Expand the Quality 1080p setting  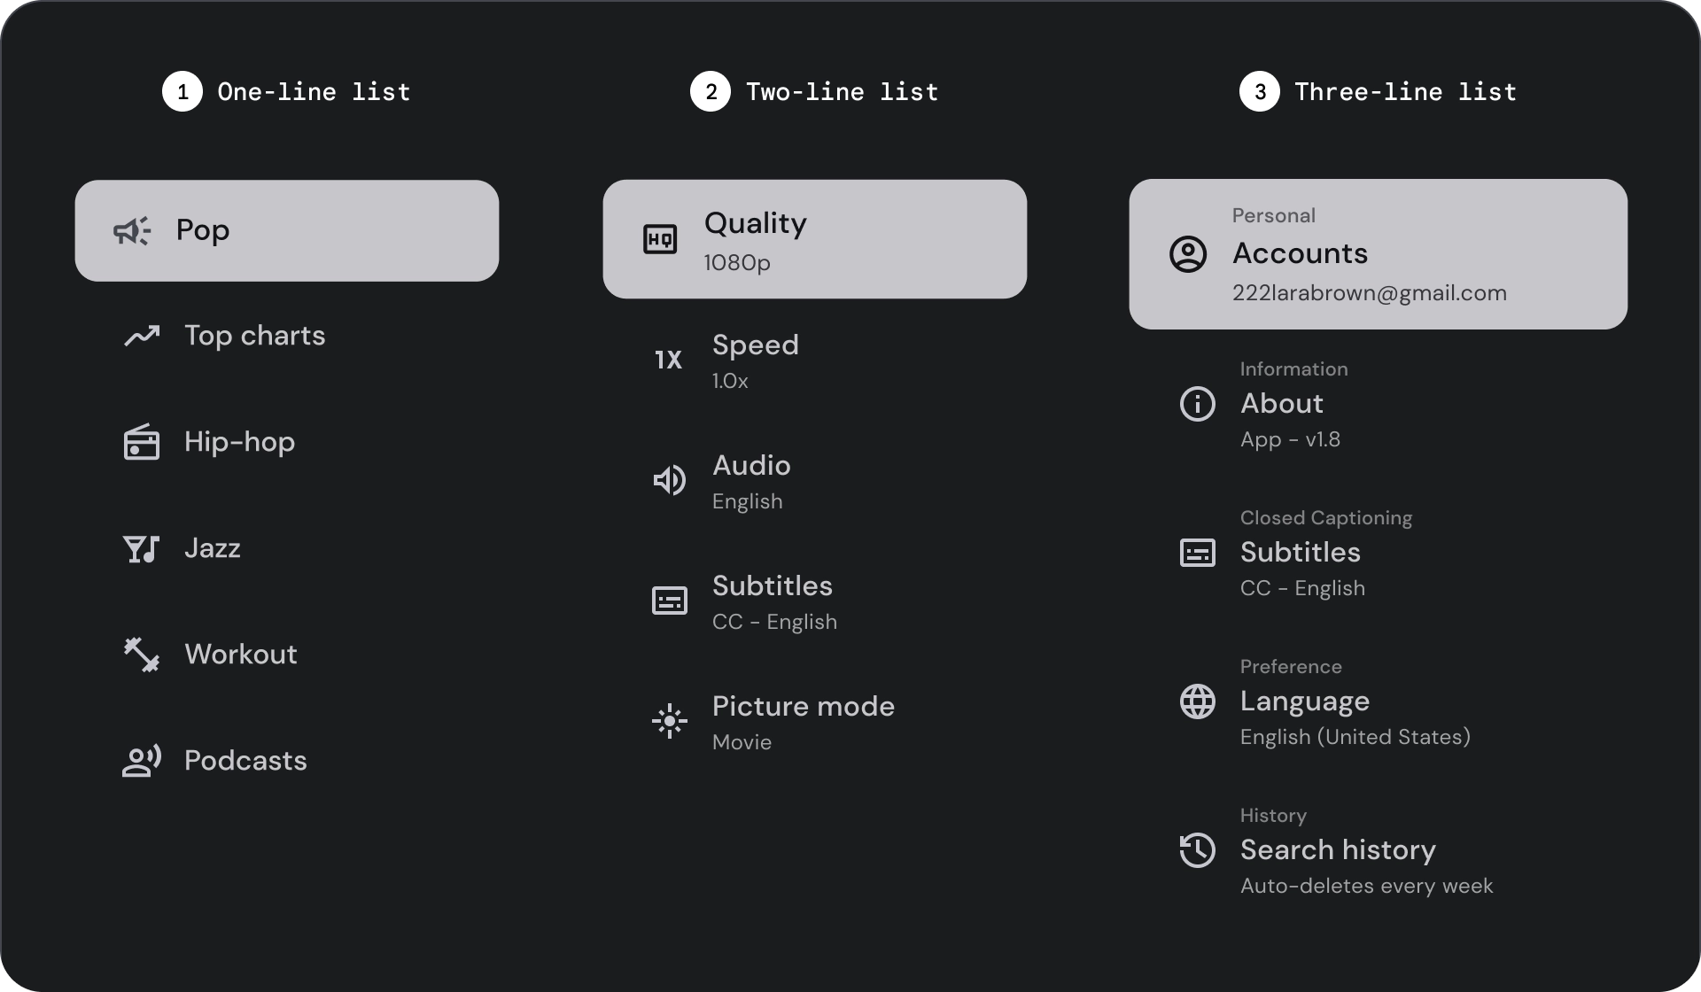(x=815, y=238)
